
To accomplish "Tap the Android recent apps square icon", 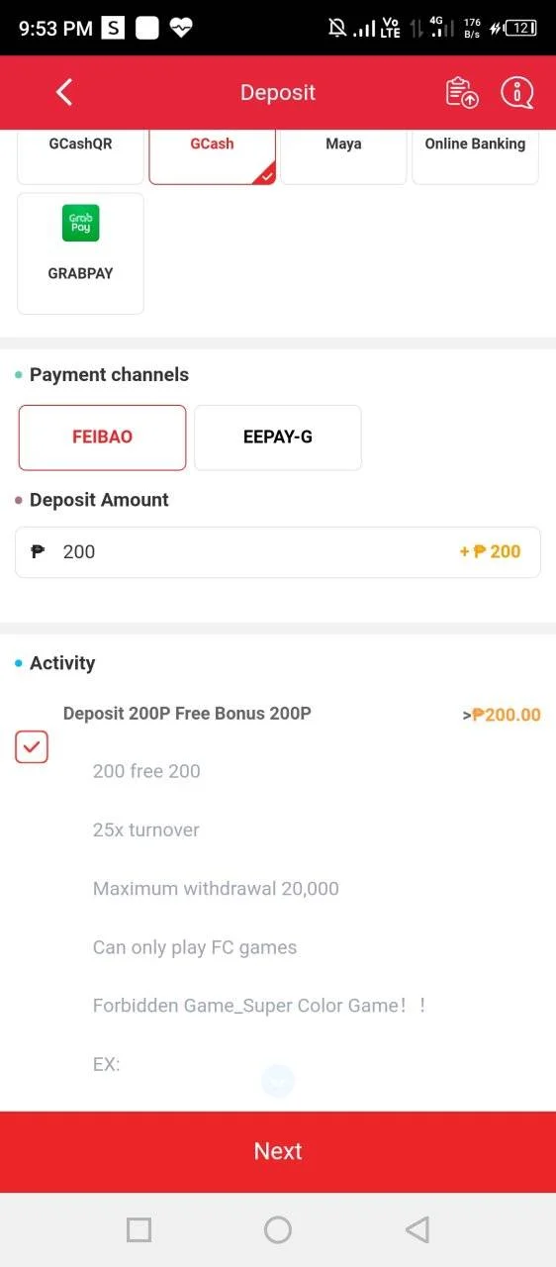I will pos(139,1229).
